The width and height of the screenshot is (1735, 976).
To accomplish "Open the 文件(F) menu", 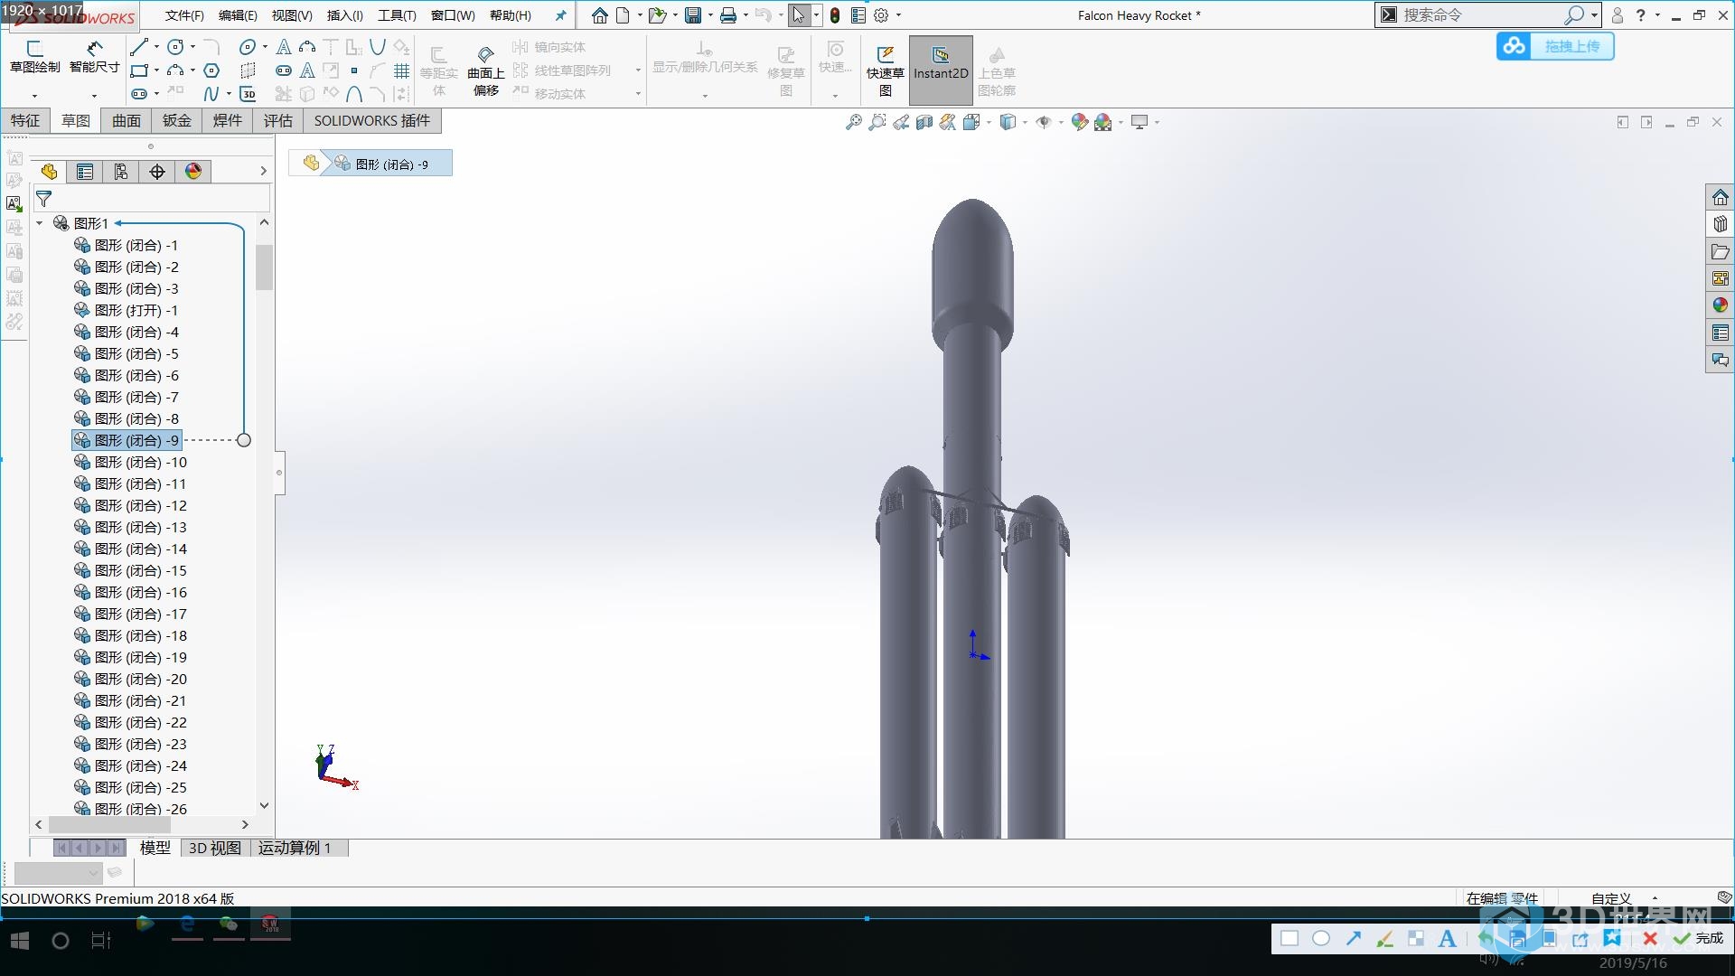I will 184,15.
